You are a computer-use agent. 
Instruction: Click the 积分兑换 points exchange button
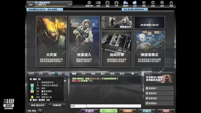tap(89, 111)
